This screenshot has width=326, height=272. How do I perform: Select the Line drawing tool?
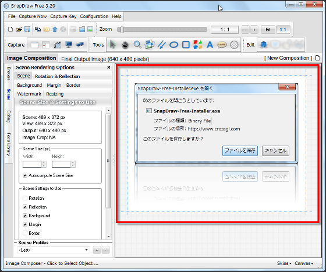coord(162,44)
